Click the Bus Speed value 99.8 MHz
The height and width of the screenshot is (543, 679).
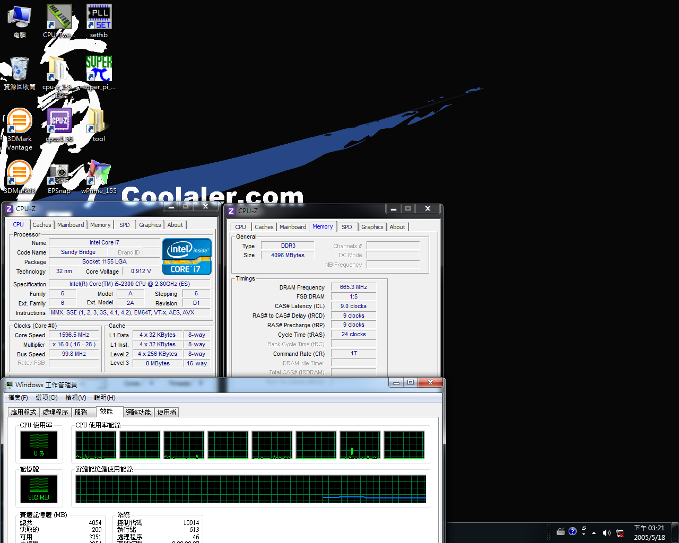click(x=74, y=354)
